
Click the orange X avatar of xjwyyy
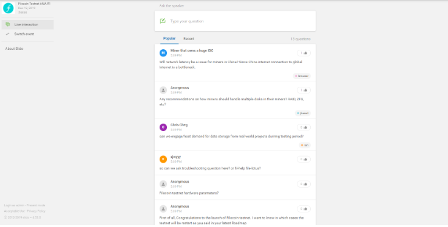click(163, 159)
